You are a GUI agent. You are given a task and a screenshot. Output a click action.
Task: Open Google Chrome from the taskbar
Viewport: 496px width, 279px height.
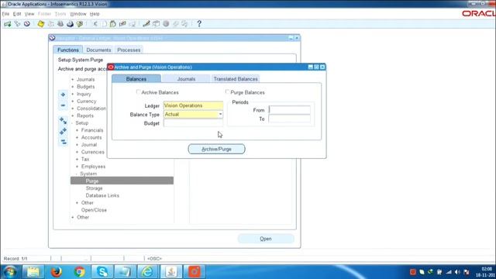[79, 272]
